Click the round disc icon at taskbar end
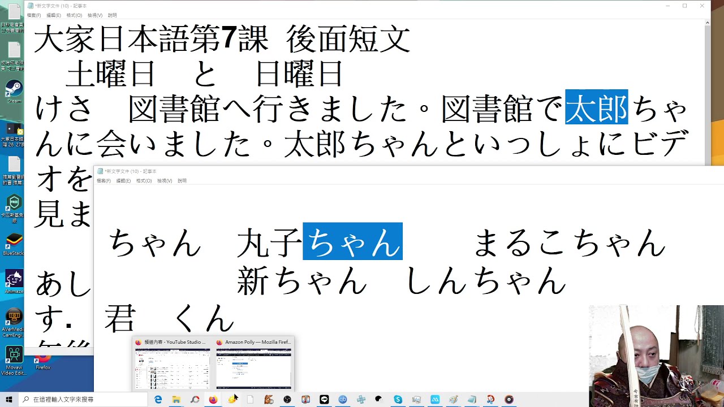 point(509,400)
